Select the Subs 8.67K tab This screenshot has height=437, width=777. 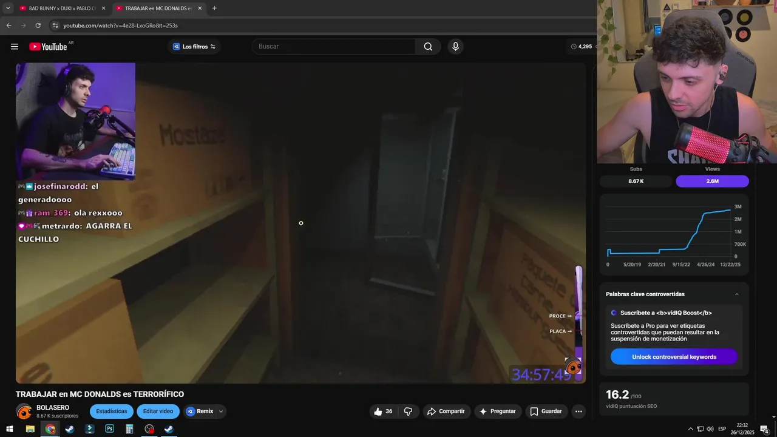coord(636,181)
